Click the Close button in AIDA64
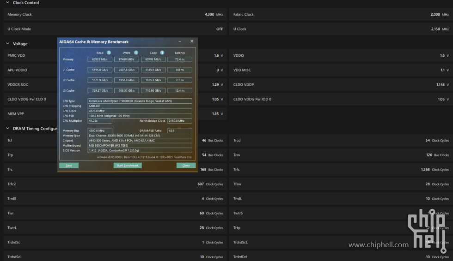 pos(186,165)
